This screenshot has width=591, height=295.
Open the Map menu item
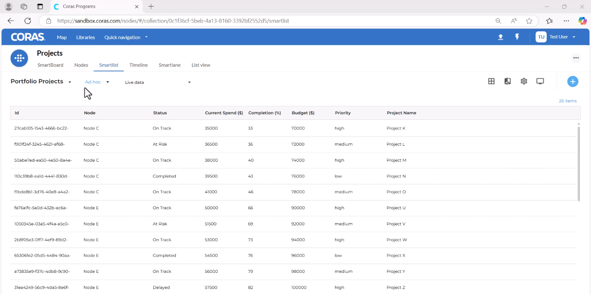pyautogui.click(x=62, y=37)
